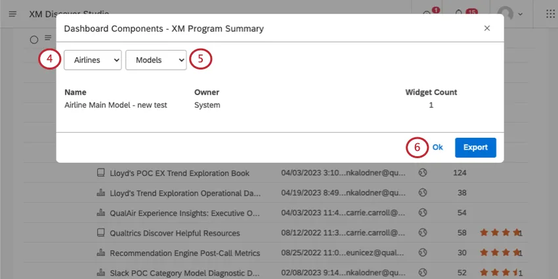Close the Dashboard Components dialog
Image resolution: width=558 pixels, height=279 pixels.
(486, 28)
